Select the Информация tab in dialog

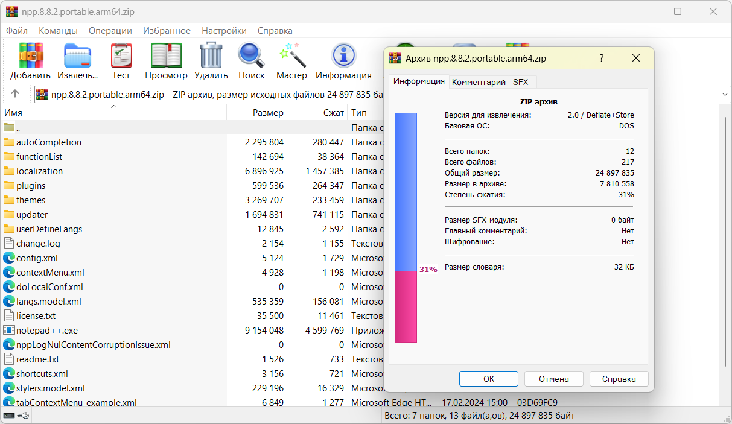(x=419, y=81)
